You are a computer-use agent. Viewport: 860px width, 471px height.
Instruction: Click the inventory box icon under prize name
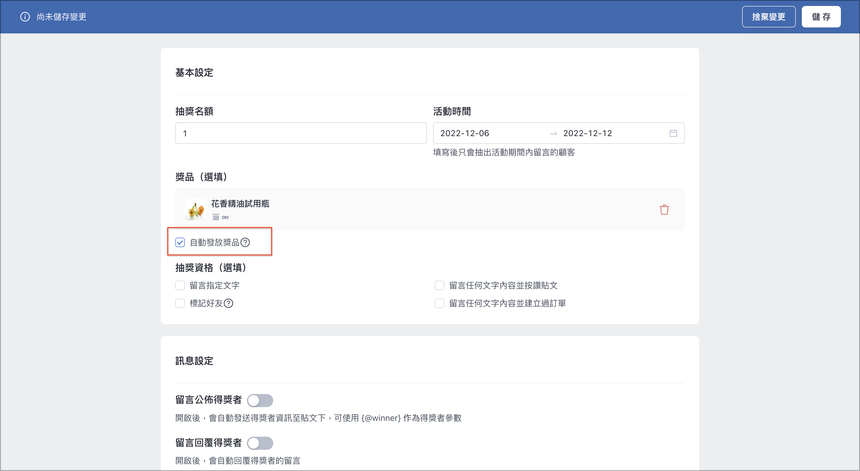pyautogui.click(x=216, y=217)
